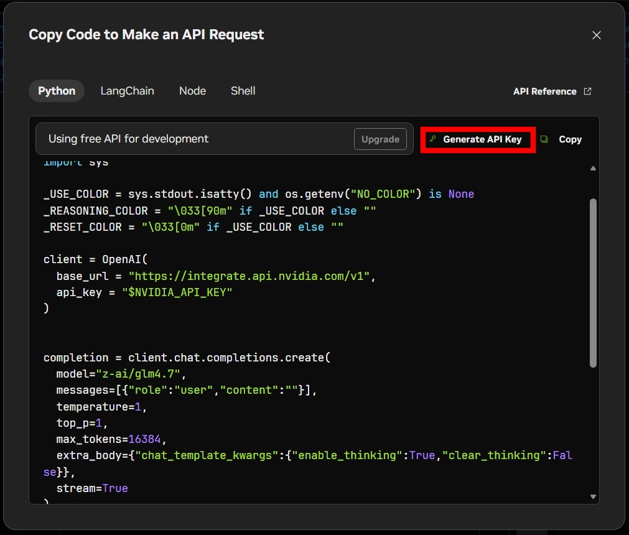Click the scroll down arrow in code panel
The width and height of the screenshot is (629, 535).
[593, 496]
